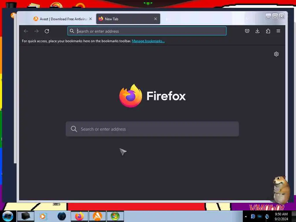Open the dark globe taskbar icon
The height and width of the screenshot is (222, 296).
62,216
